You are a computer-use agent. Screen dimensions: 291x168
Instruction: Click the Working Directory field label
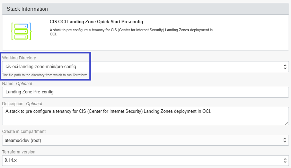pos(19,58)
